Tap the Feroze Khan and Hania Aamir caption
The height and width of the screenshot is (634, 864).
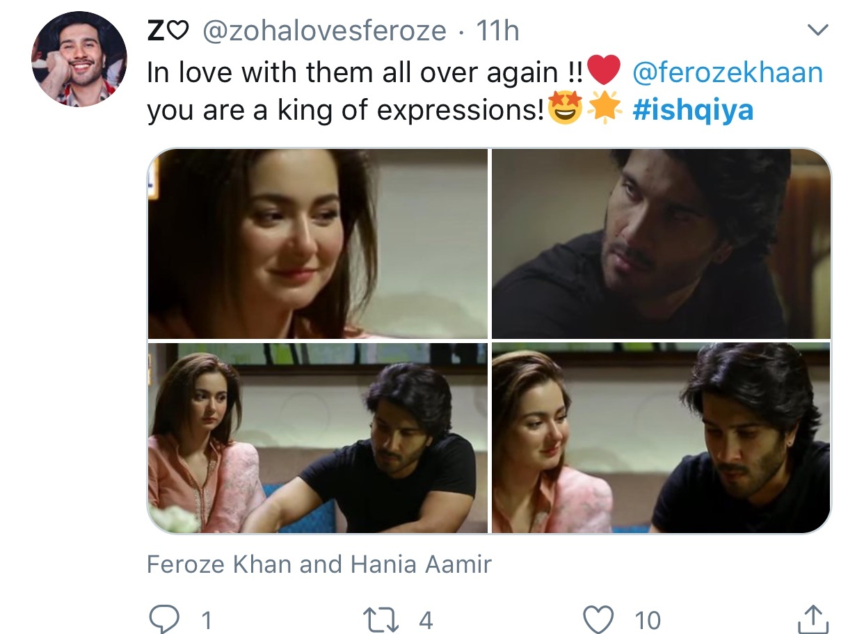[x=319, y=563]
